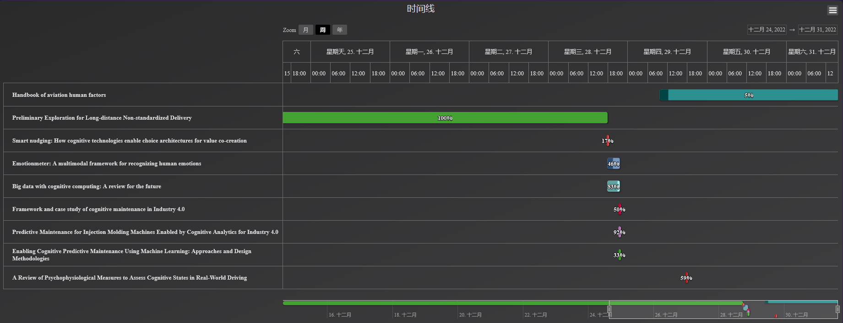Edit the end date 十二月 31, 2022 field
Image resolution: width=843 pixels, height=323 pixels.
(x=817, y=30)
